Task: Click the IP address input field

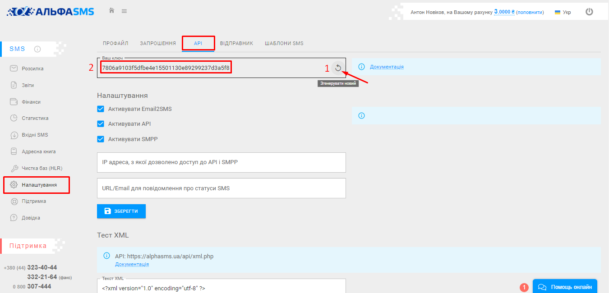Action: click(221, 162)
